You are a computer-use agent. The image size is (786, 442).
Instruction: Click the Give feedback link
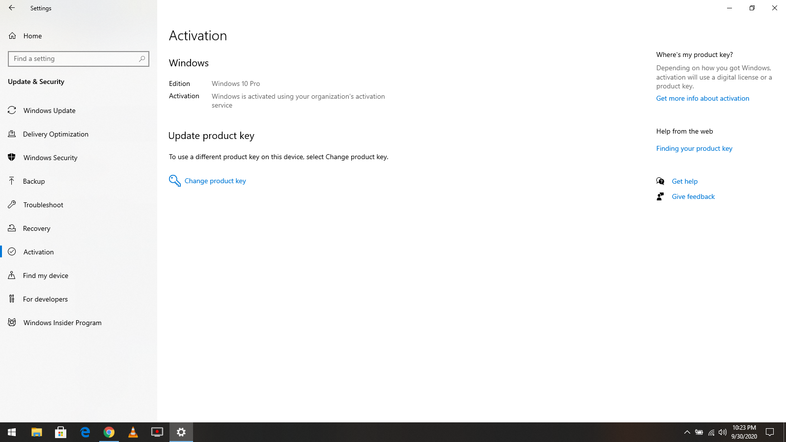(x=693, y=197)
